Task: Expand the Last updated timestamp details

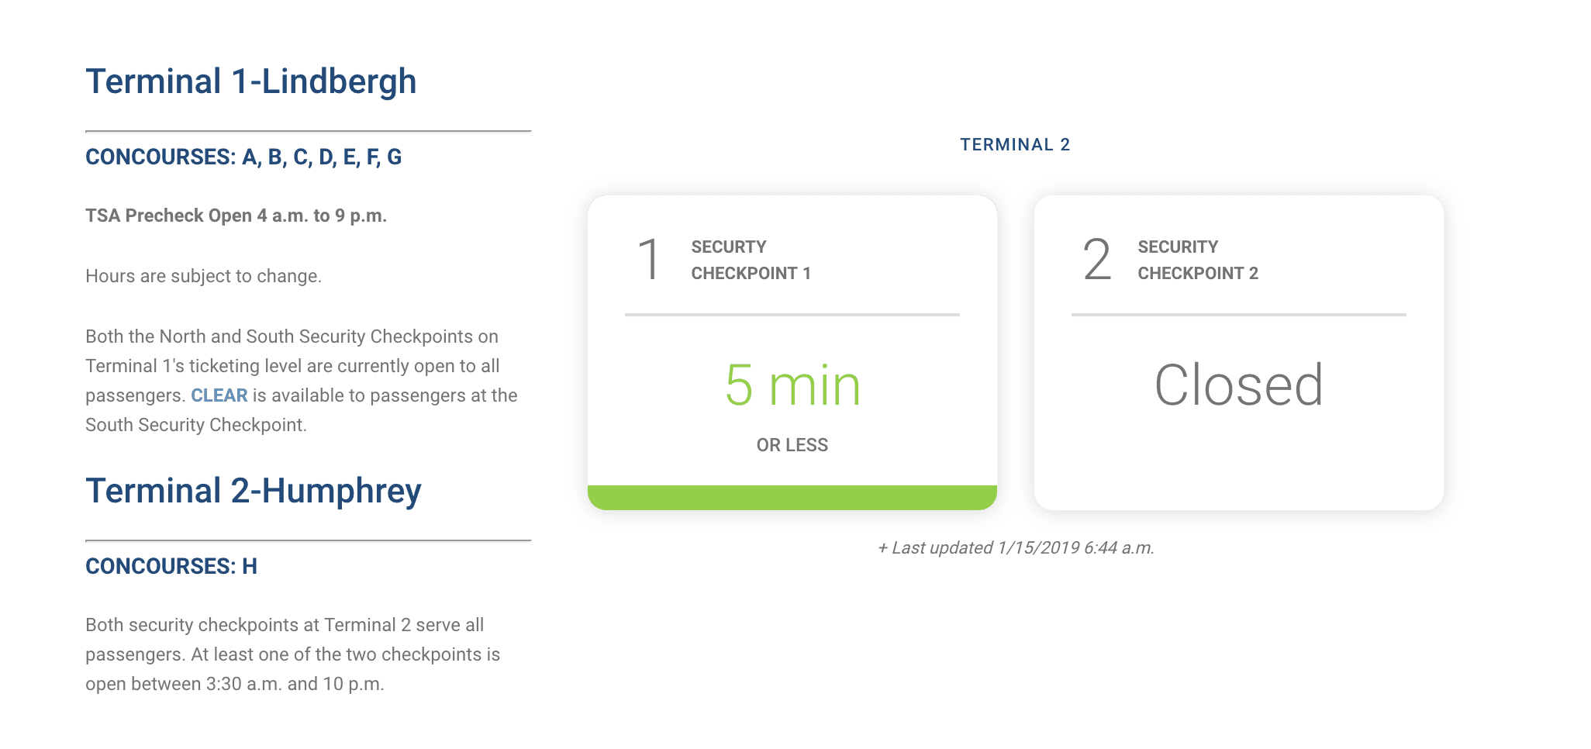Action: click(1016, 547)
